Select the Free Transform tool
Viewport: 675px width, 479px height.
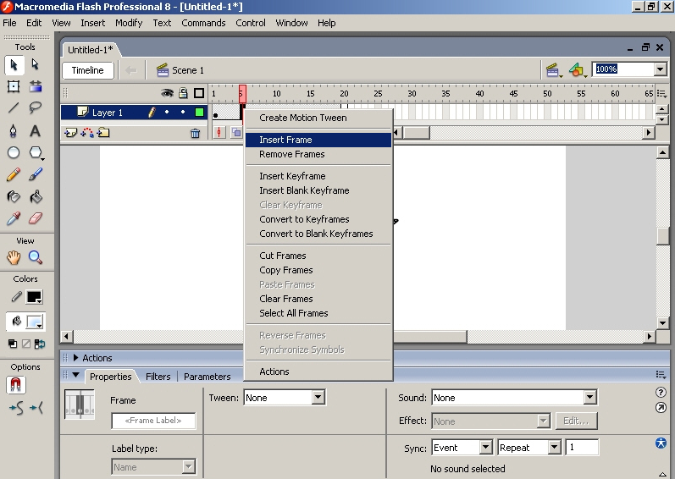(14, 86)
